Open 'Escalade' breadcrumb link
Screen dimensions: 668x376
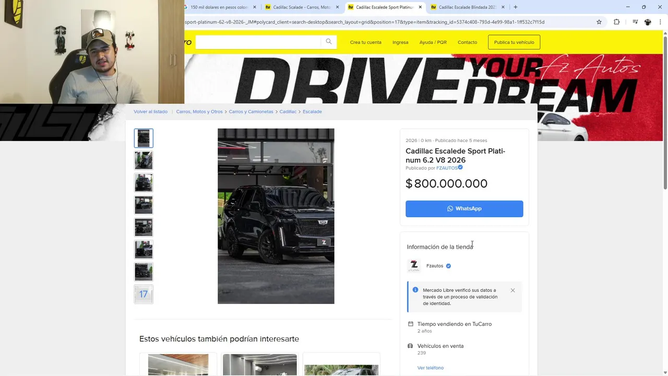[312, 112]
